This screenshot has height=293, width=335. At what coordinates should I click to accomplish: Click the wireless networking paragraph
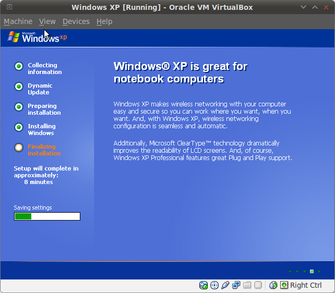click(202, 115)
